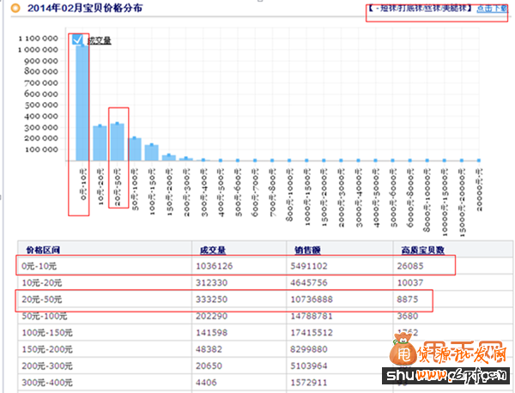Toggle the 成交量 series checkbox
Viewport: 515px width, 393px height.
[x=78, y=39]
